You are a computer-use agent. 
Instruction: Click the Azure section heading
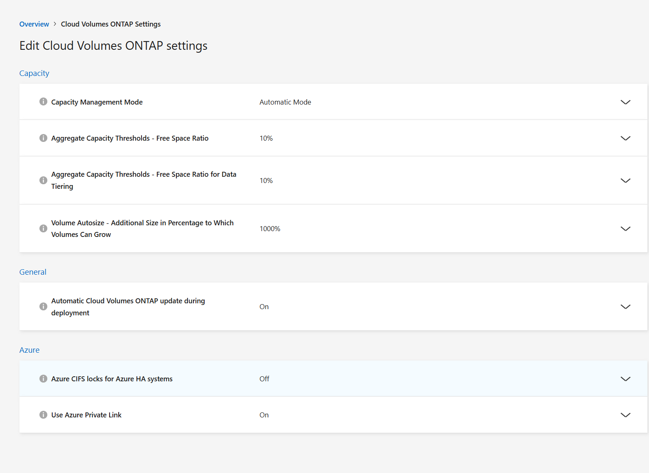pos(29,350)
